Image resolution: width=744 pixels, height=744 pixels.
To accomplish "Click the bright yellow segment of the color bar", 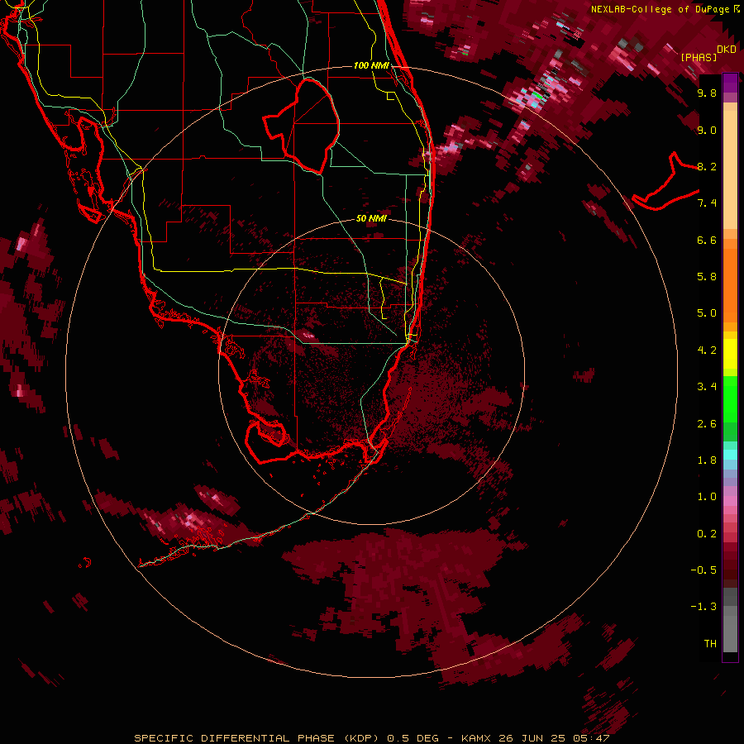I will point(730,354).
